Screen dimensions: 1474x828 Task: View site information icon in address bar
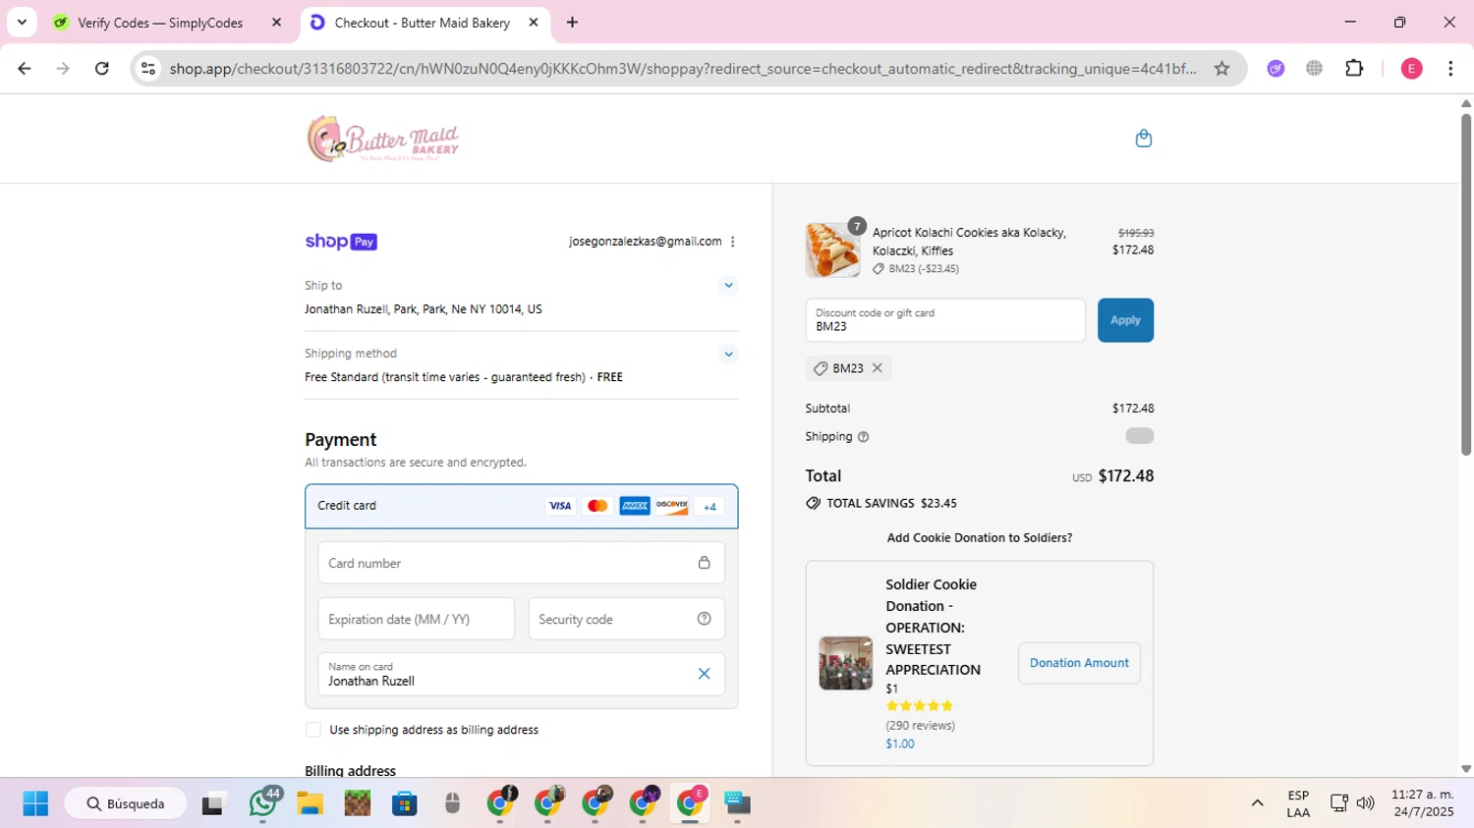[x=148, y=69]
